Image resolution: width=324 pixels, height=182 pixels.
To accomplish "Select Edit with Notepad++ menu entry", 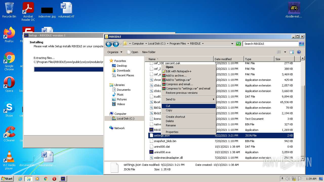I will click(x=189, y=71).
